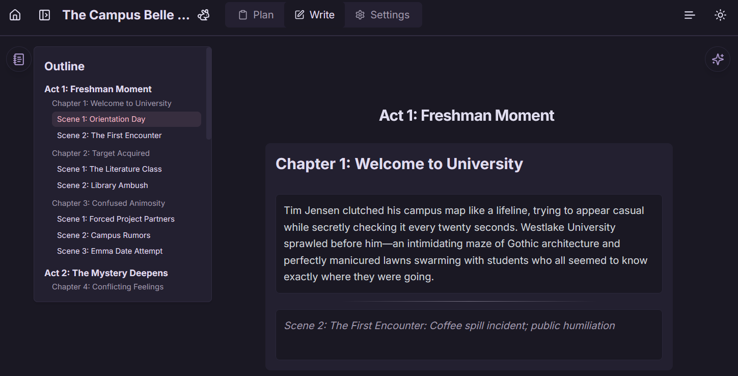The height and width of the screenshot is (376, 738).
Task: Open Scene 1: The Literature Class
Action: coord(109,169)
